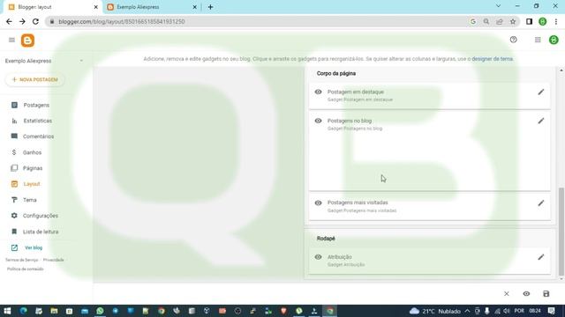Open the Blogger hamburger menu
The image size is (565, 317).
pyautogui.click(x=11, y=40)
